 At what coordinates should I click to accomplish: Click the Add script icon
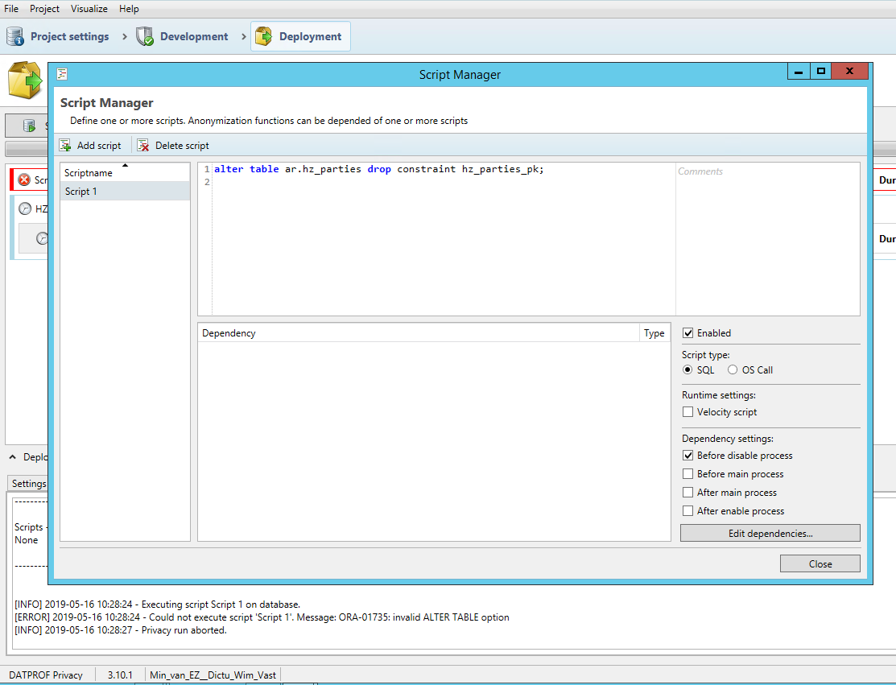click(x=65, y=145)
